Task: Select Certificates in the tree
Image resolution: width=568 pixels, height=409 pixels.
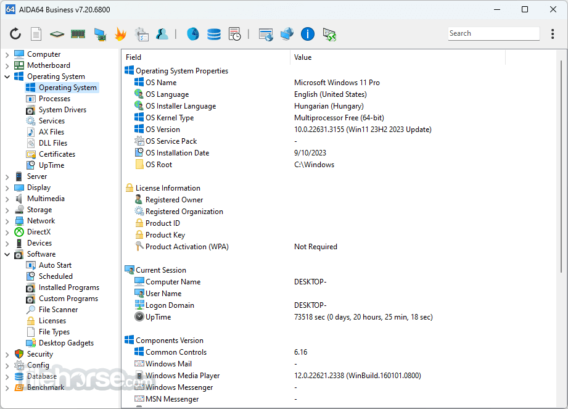Action: point(57,154)
